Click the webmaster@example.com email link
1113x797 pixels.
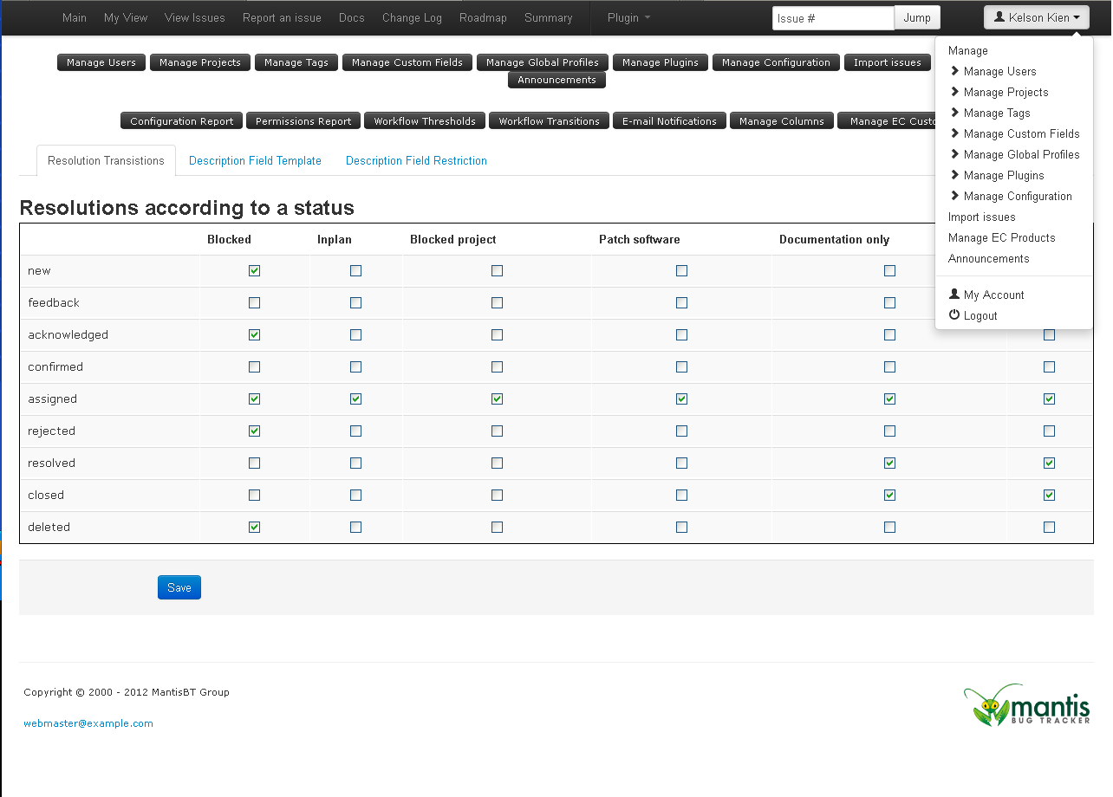pos(88,723)
